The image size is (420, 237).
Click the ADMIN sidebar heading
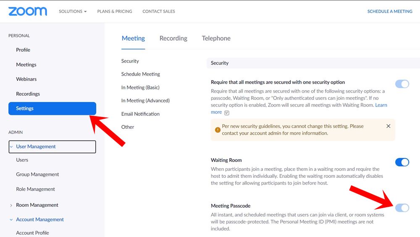(16, 132)
